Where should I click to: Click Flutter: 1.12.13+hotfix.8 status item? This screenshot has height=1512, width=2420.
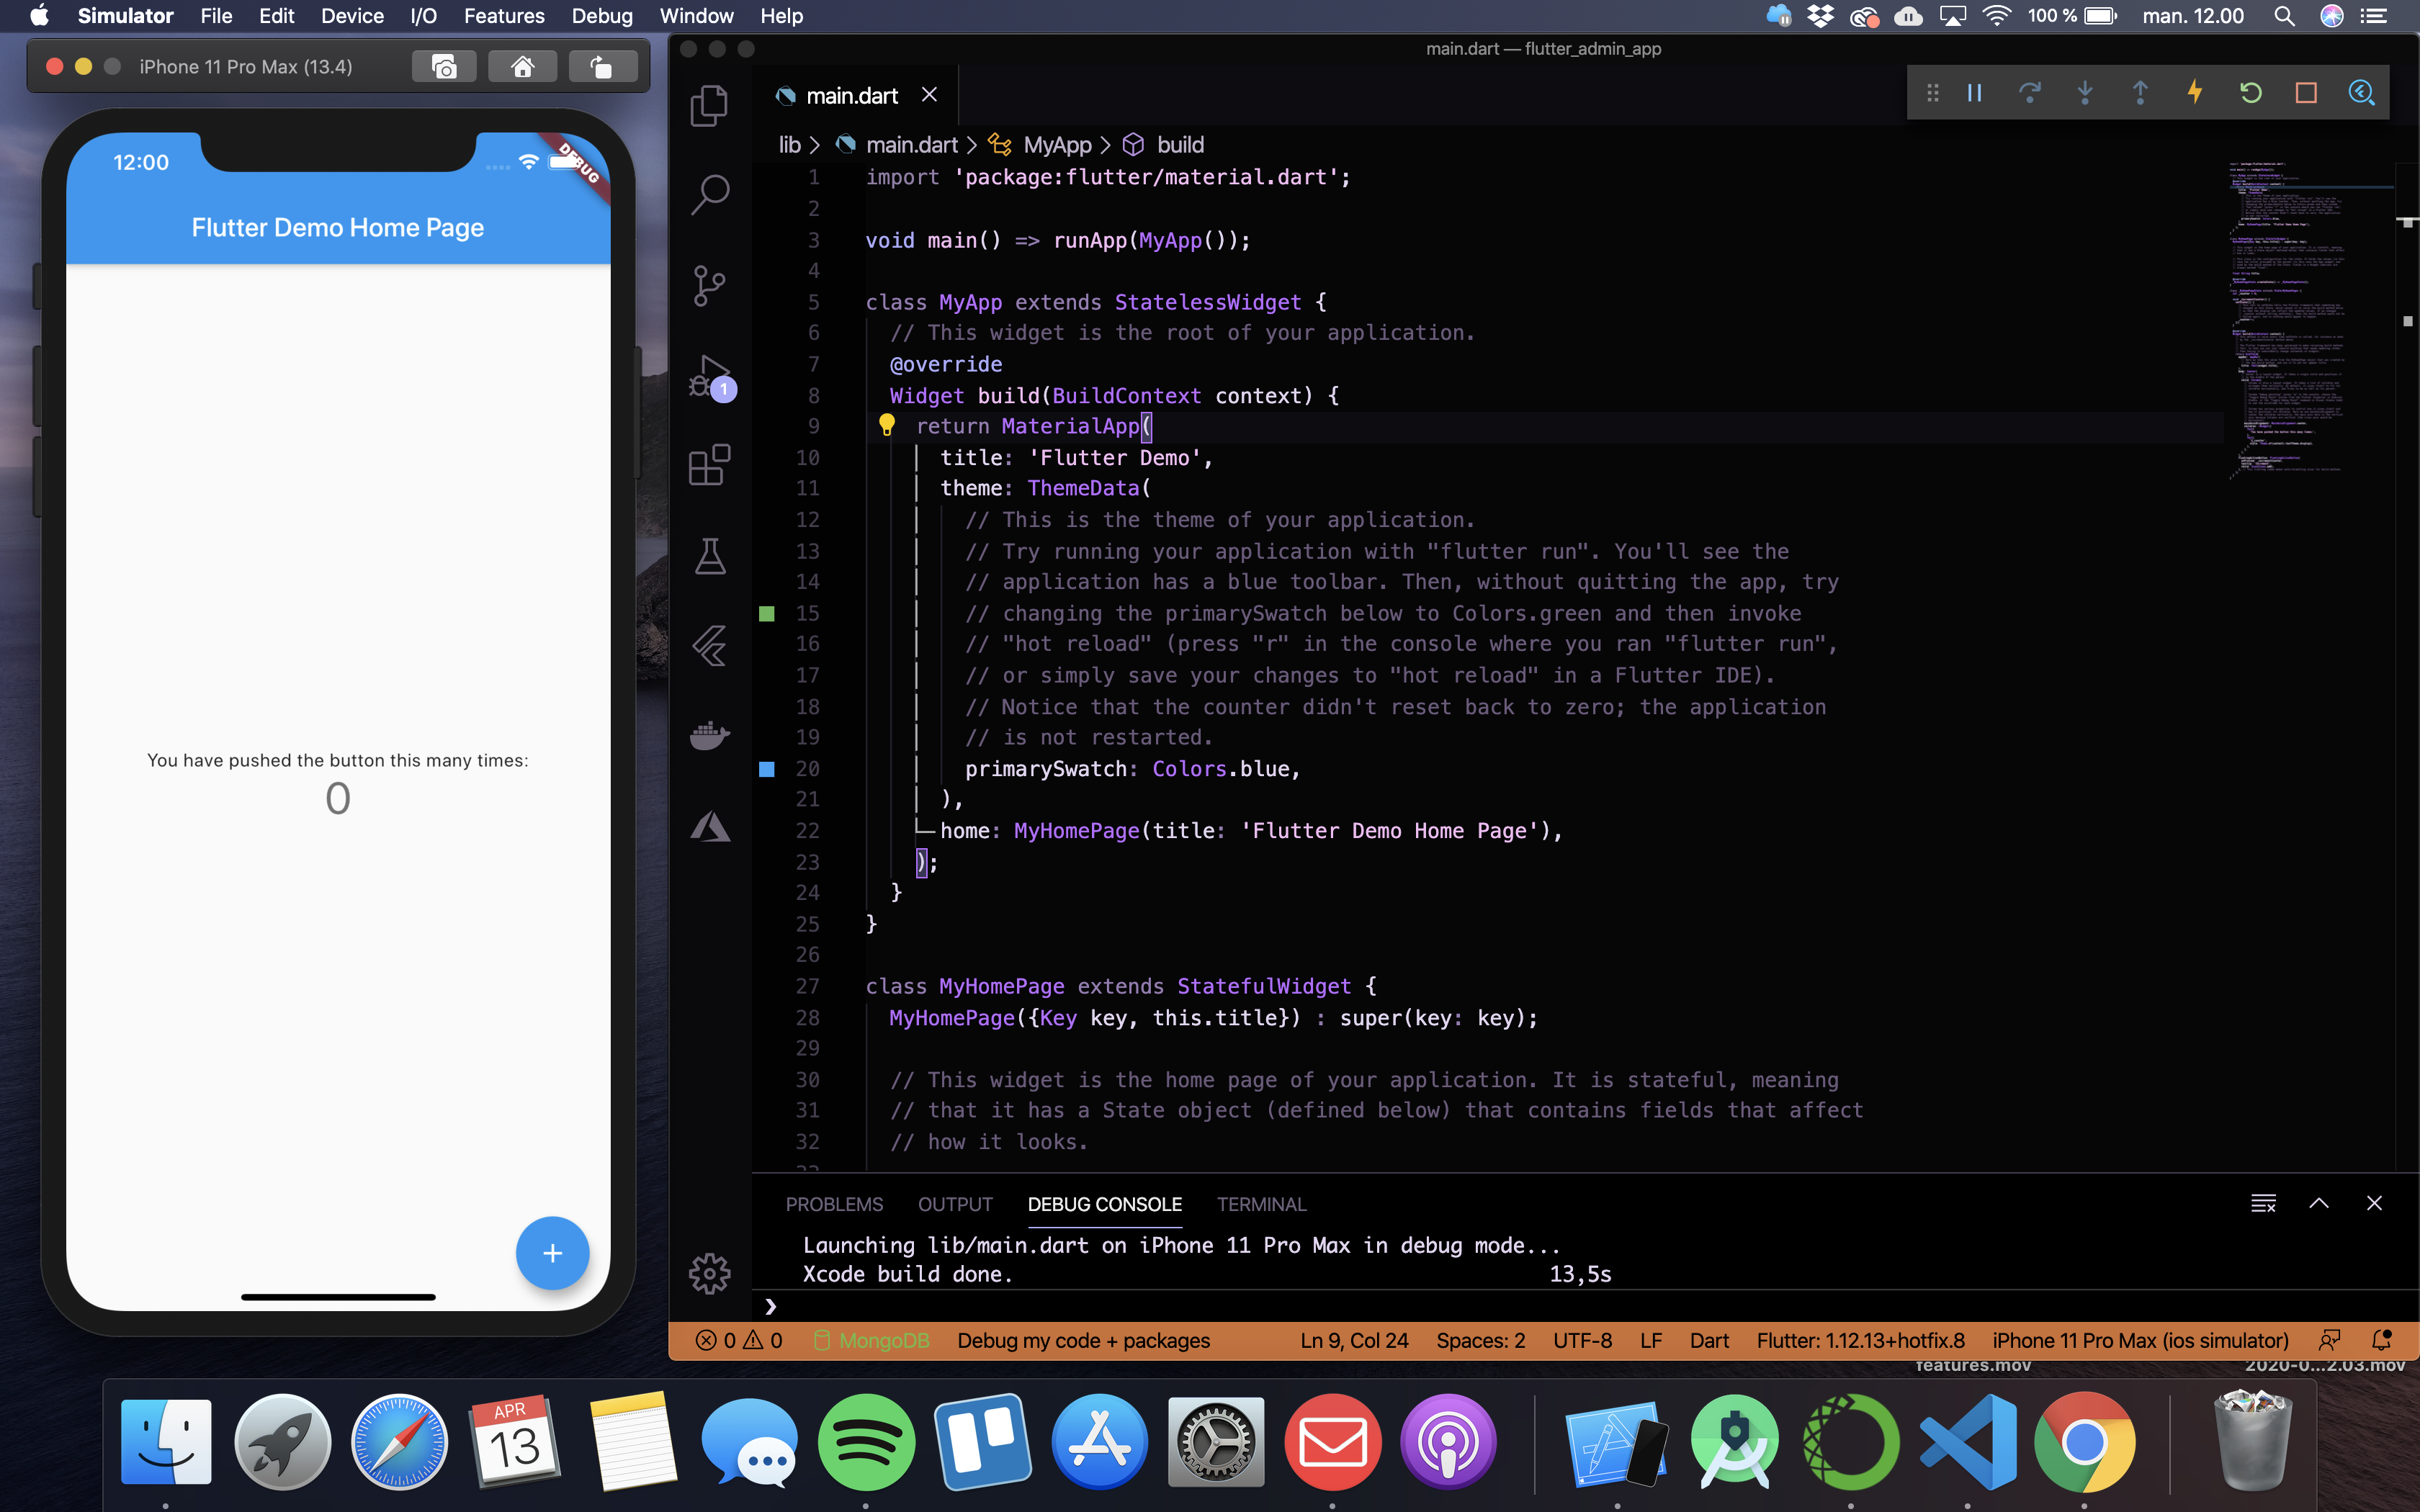(x=1860, y=1340)
